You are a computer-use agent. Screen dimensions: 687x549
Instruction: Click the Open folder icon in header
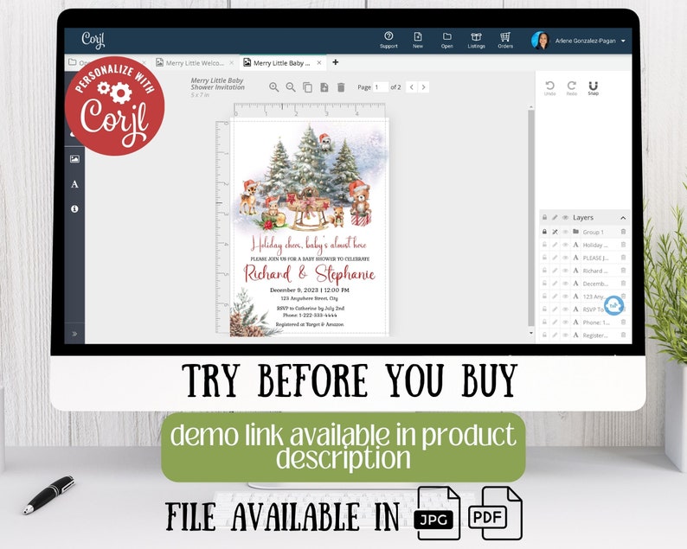click(x=447, y=40)
